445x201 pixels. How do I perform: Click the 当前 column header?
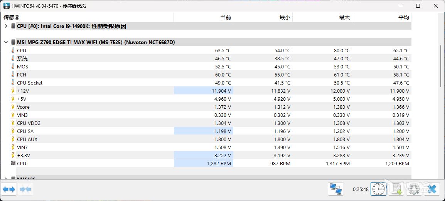[x=226, y=17]
